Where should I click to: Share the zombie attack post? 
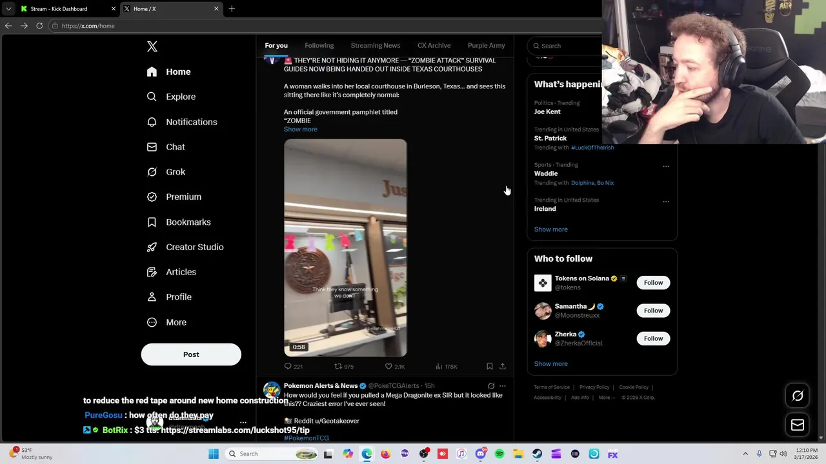pos(503,367)
